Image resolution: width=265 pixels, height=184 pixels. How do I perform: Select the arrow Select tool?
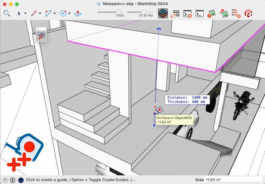point(19,13)
